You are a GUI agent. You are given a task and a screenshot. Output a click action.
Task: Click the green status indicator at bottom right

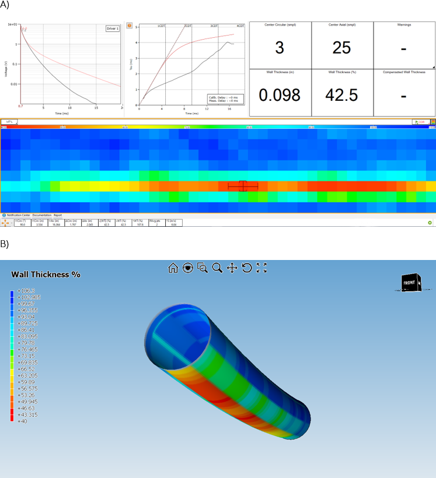[430, 223]
